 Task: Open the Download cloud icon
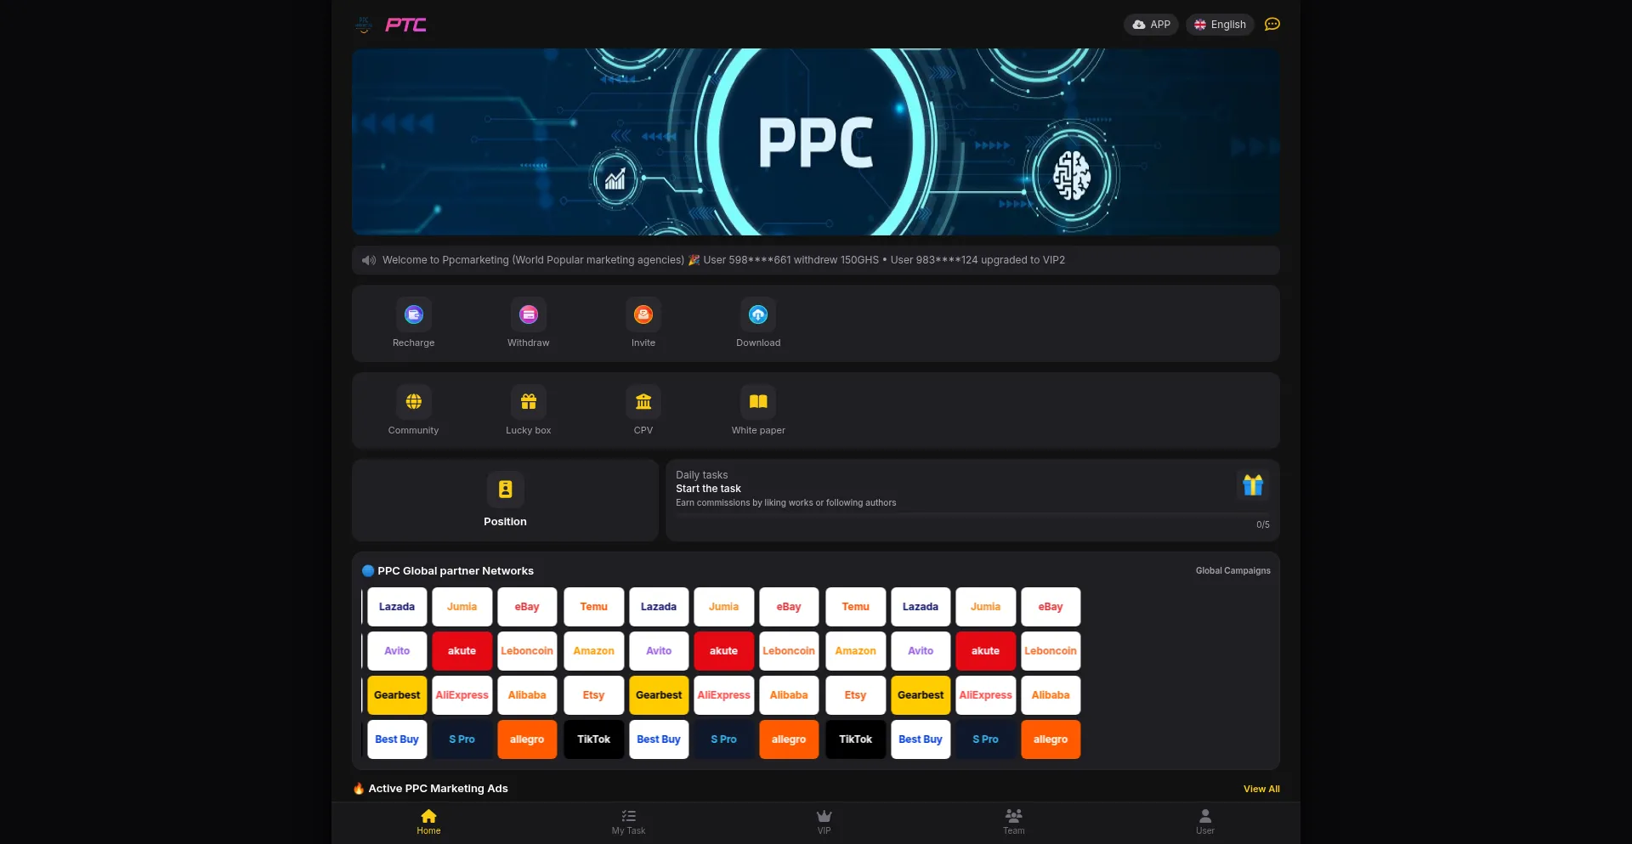758,314
